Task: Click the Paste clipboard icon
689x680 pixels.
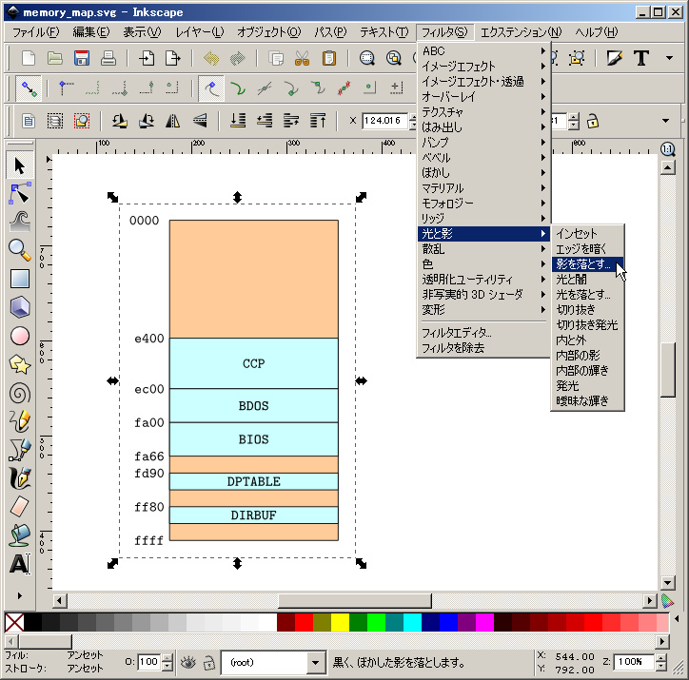Action: 328,58
